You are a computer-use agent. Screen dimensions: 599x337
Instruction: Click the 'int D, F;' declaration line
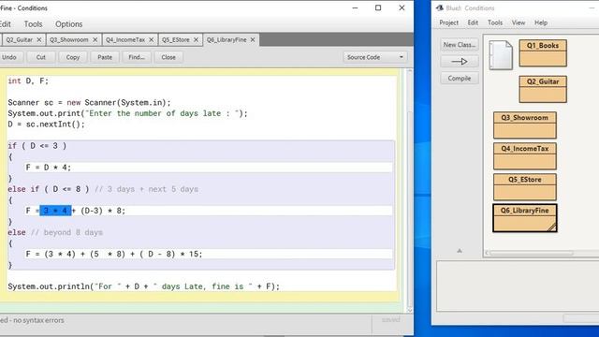click(28, 81)
